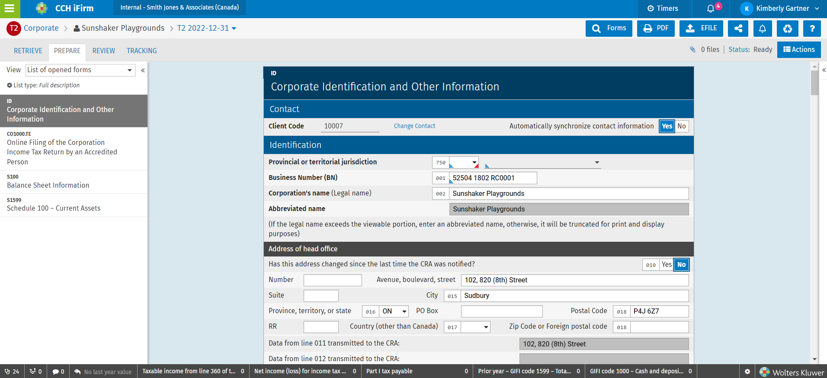Click the EFILE button
The height and width of the screenshot is (378, 827).
(701, 29)
